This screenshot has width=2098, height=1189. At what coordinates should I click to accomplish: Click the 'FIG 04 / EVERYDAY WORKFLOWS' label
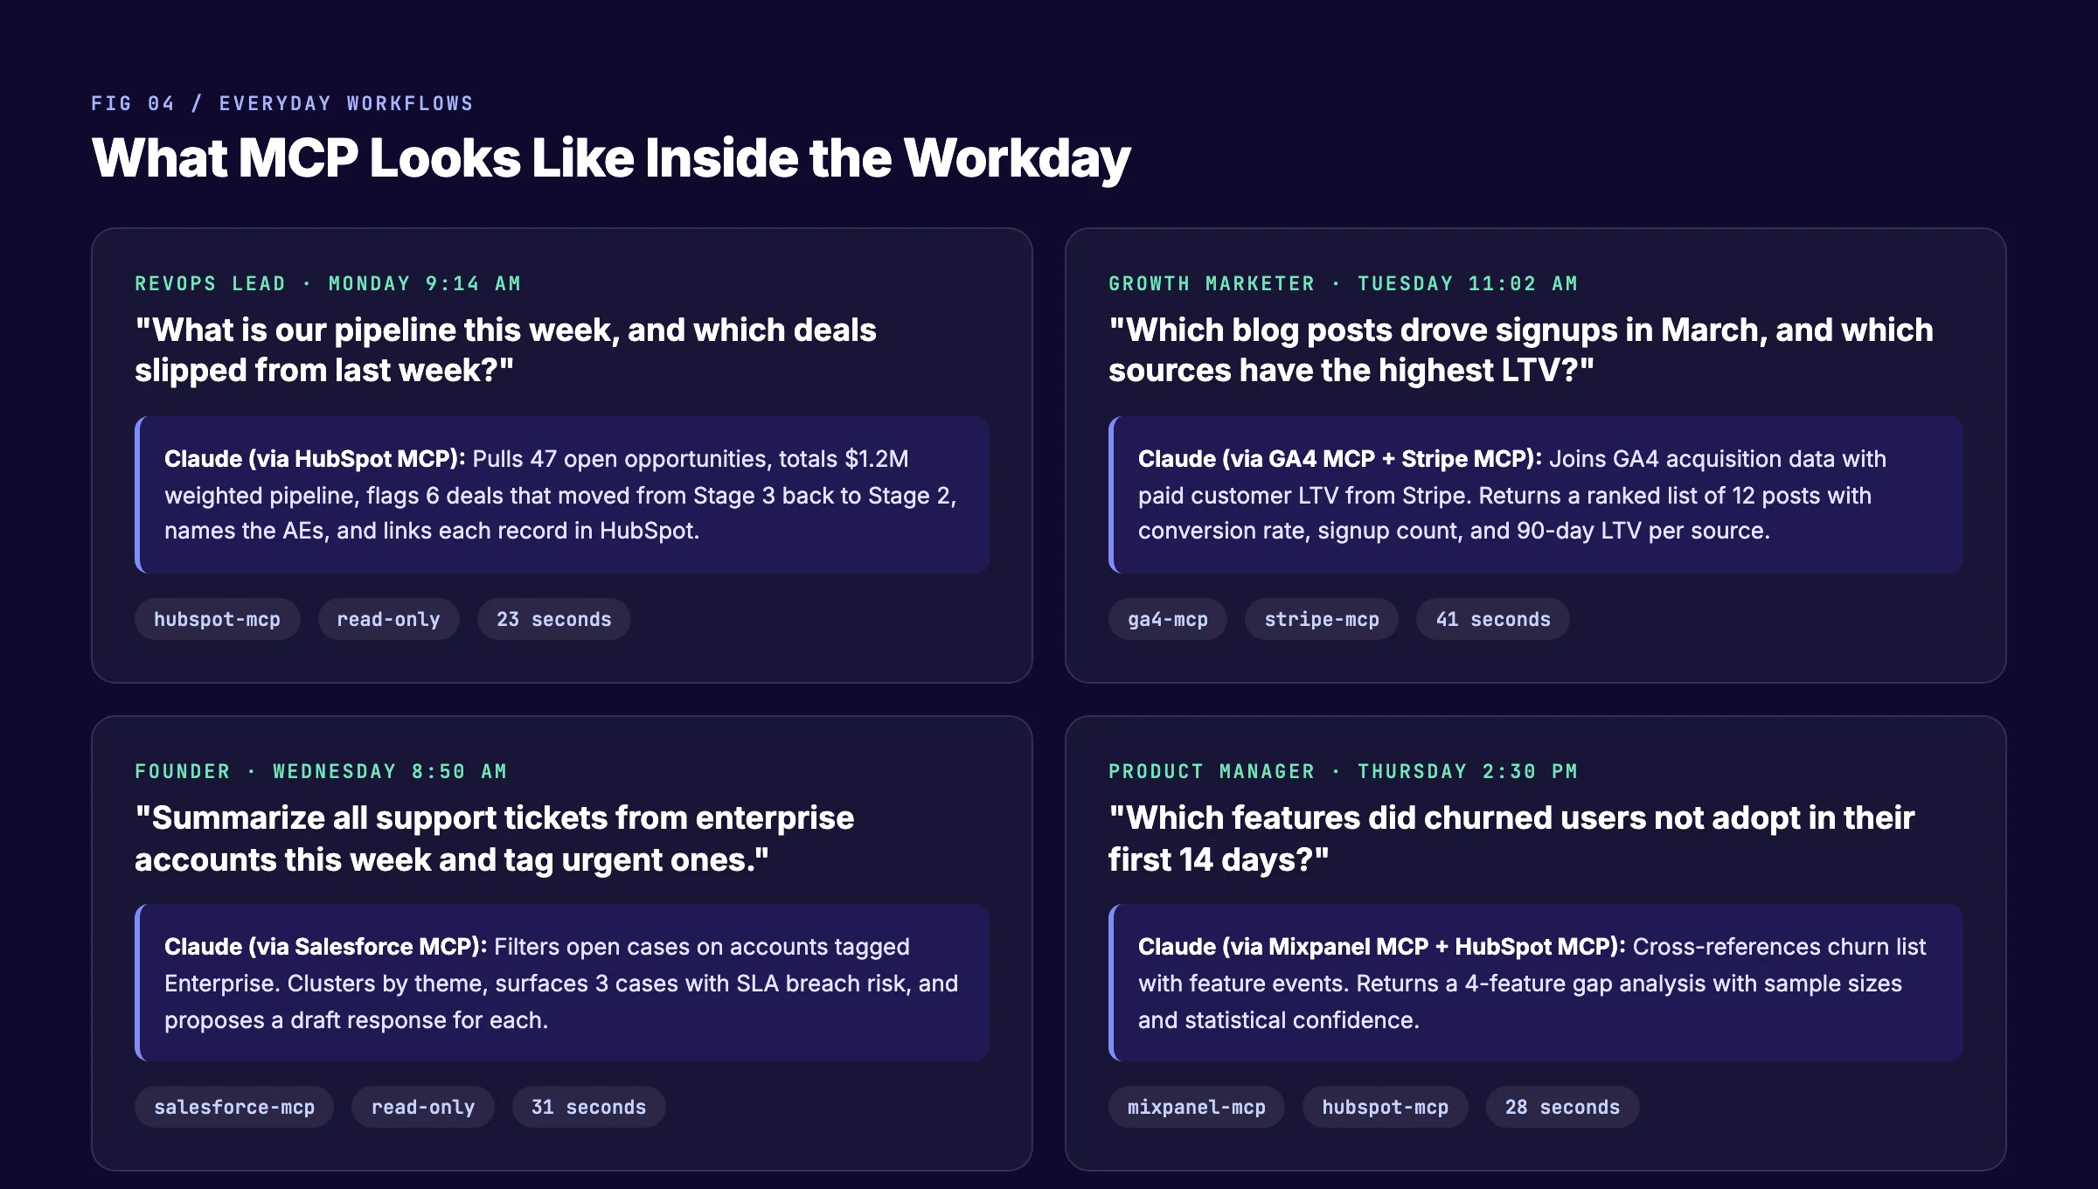(x=282, y=103)
